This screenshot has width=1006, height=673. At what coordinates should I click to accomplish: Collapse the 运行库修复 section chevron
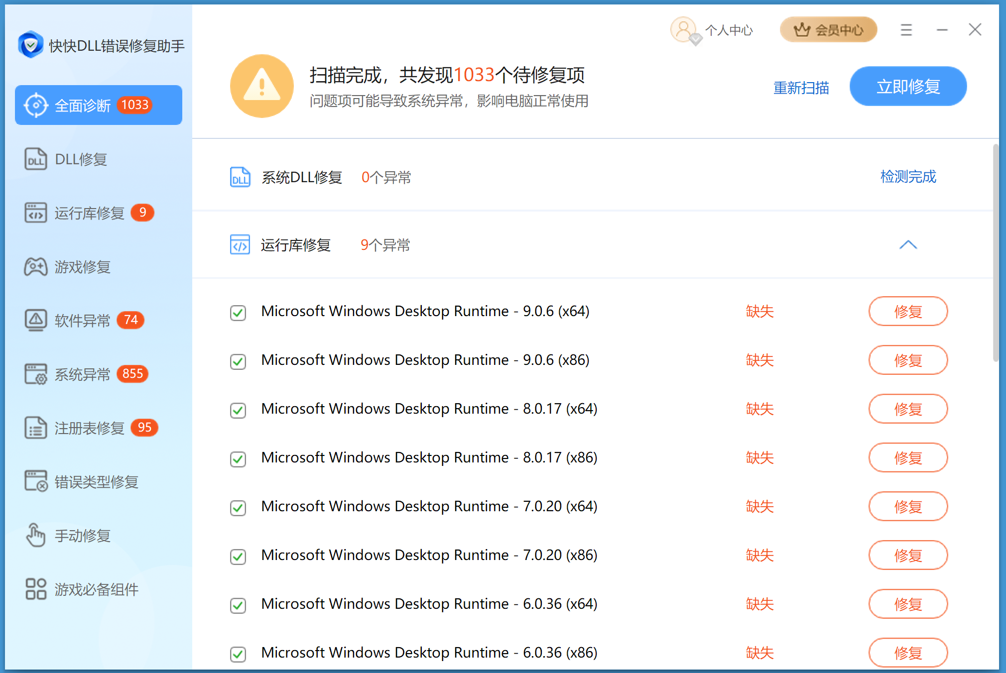click(908, 245)
